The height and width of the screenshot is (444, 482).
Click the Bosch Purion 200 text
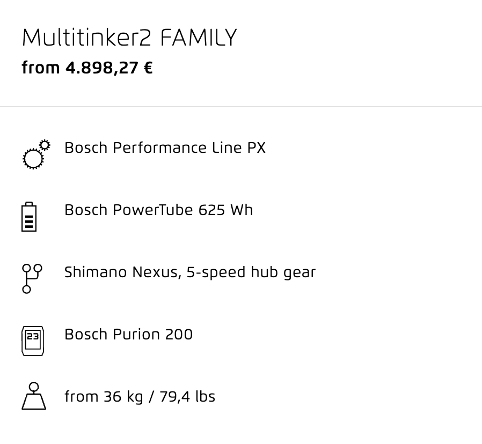[x=128, y=335]
